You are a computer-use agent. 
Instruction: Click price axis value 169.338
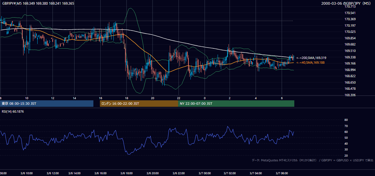click(x=350, y=57)
